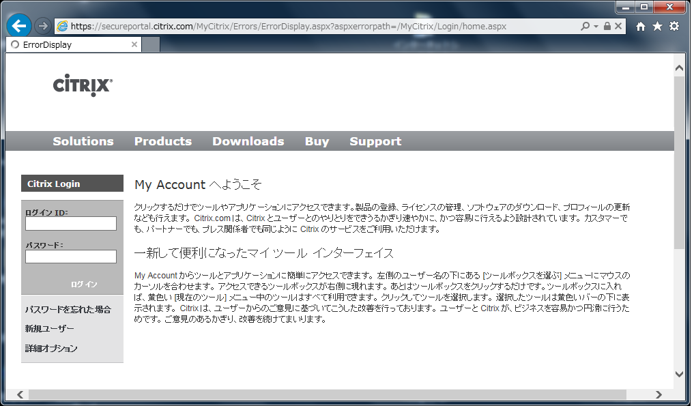
Task: Select the Downloads menu item
Action: coord(248,141)
